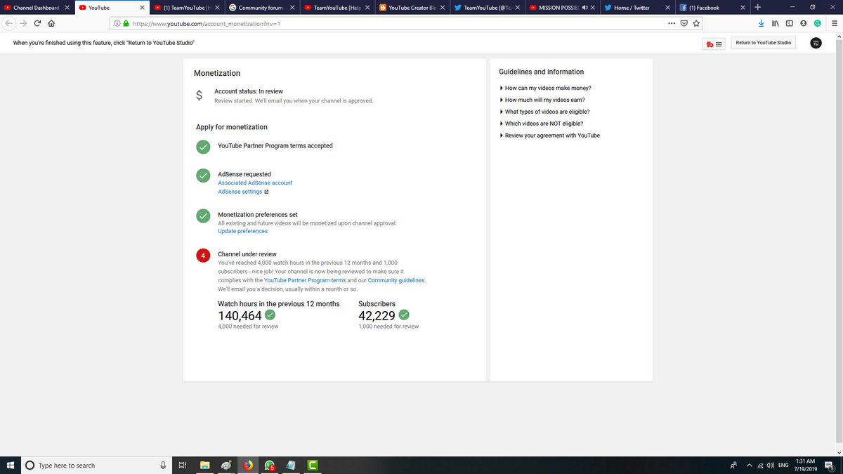
Task: Open the Firefox hamburger menu
Action: (x=834, y=22)
